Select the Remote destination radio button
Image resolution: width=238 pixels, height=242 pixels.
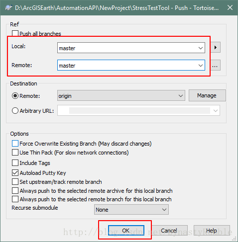pos(15,96)
